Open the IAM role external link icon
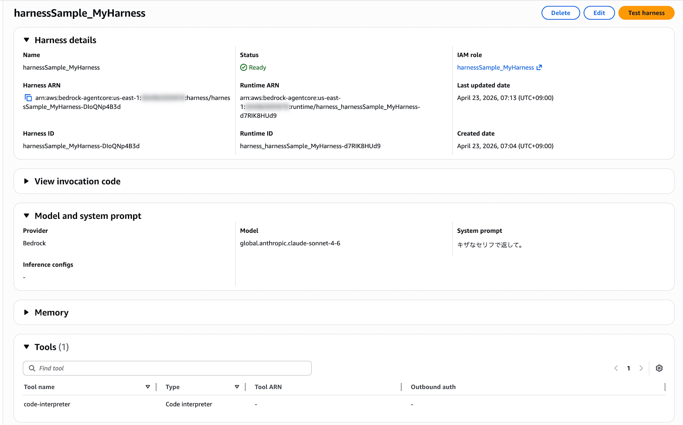 pyautogui.click(x=540, y=67)
